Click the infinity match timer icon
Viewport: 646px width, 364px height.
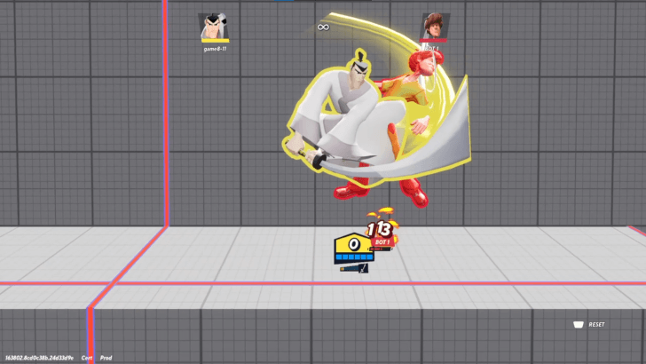tap(323, 27)
